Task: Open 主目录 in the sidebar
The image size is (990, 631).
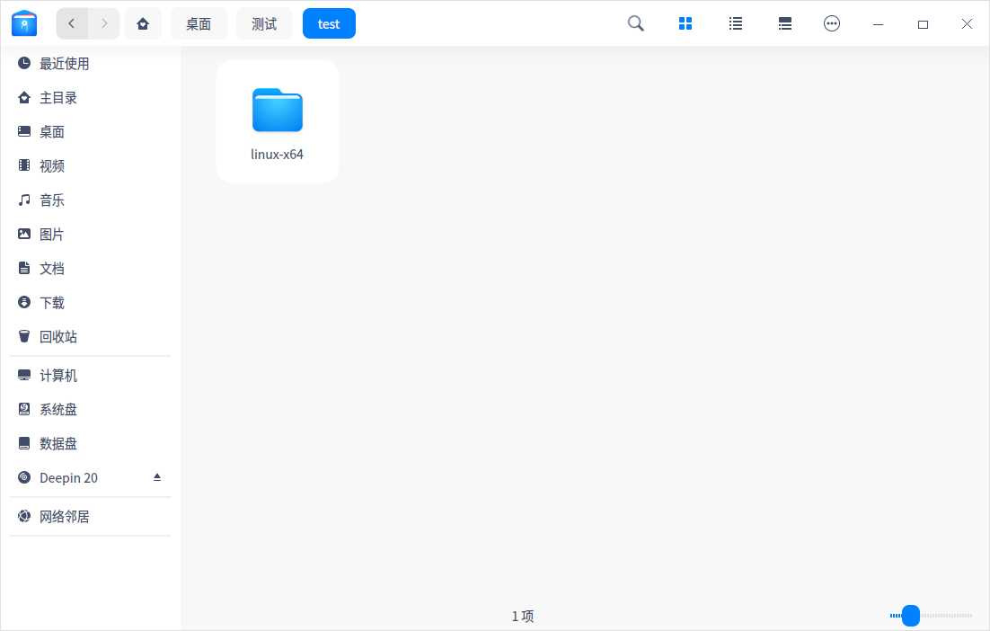Action: pos(91,97)
